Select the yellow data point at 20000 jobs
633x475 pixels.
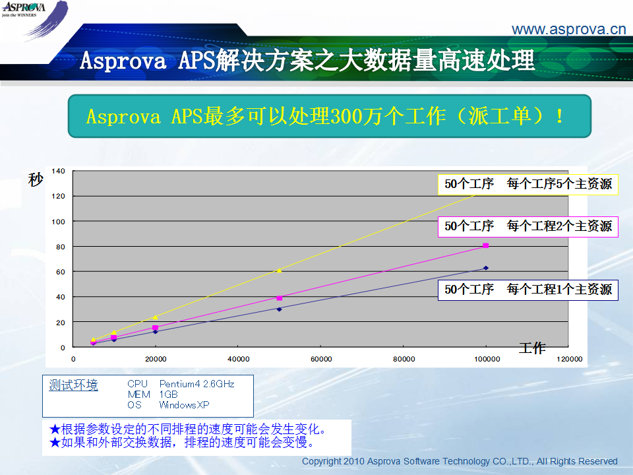click(156, 317)
